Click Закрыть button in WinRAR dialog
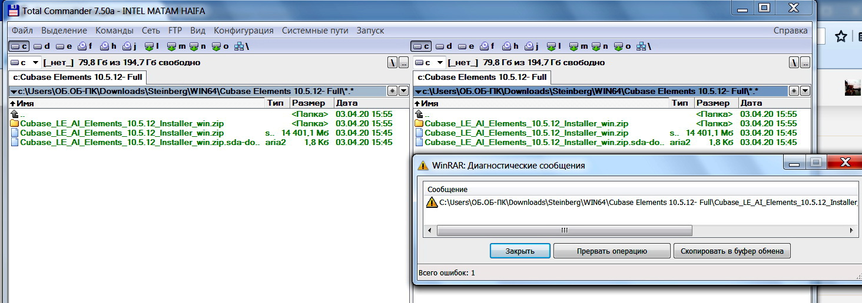Screen dimensions: 862x303 tap(520, 251)
